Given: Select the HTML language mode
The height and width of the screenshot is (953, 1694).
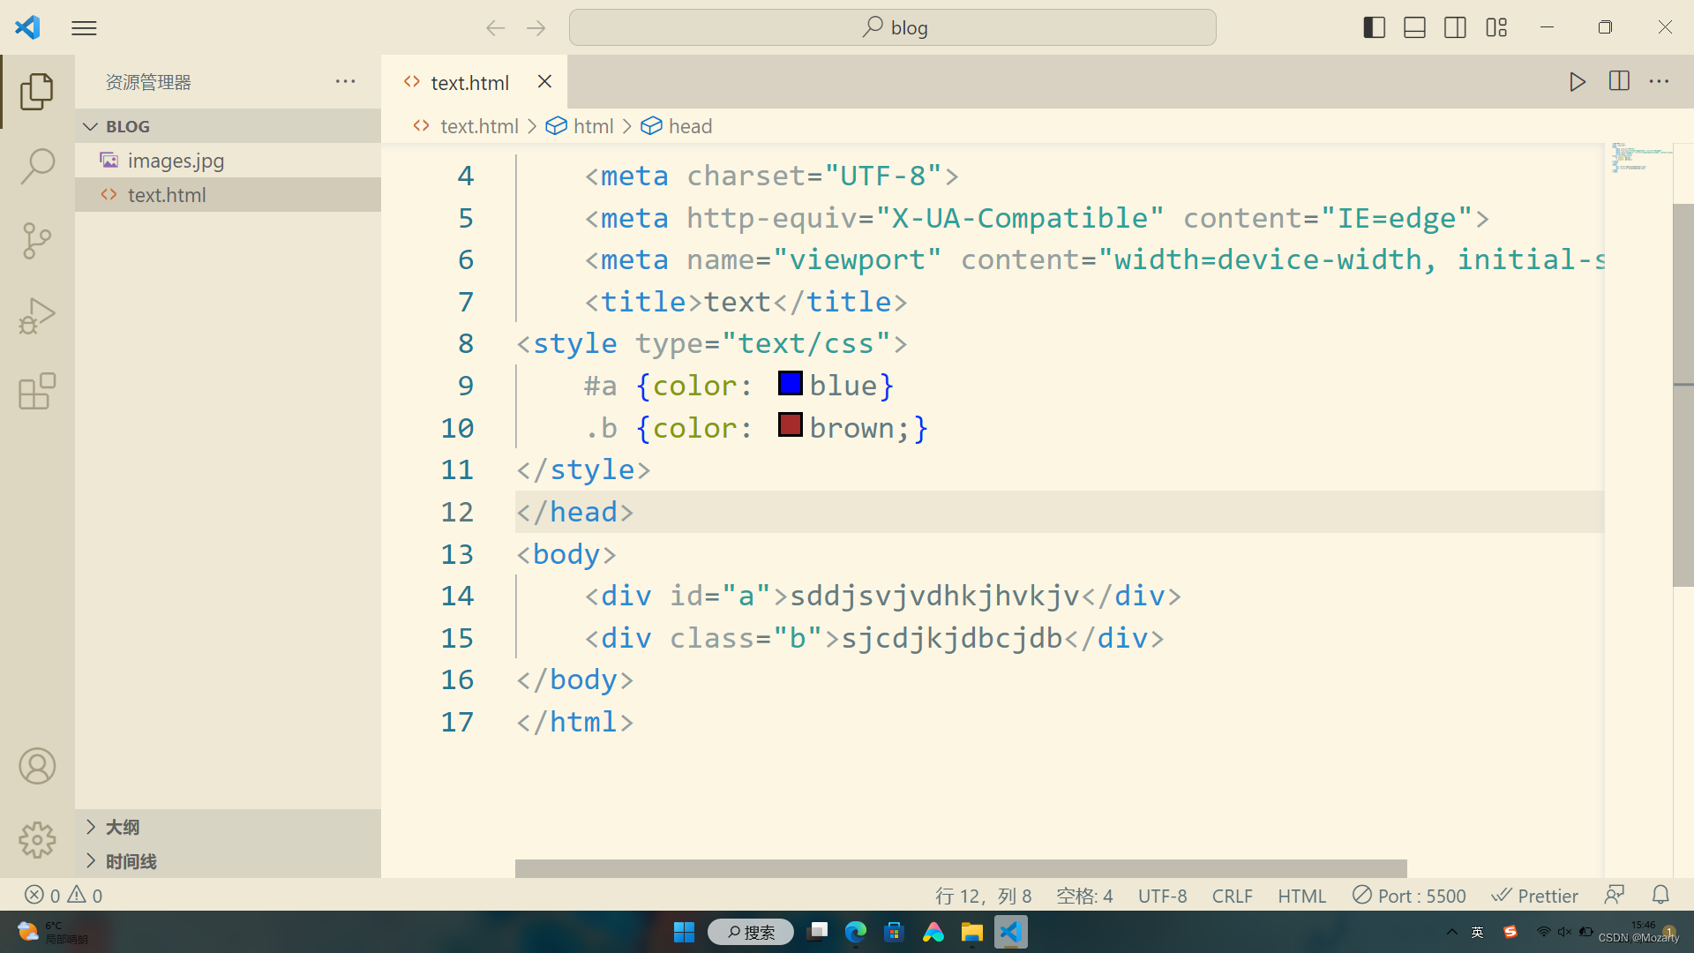Looking at the screenshot, I should tap(1301, 896).
